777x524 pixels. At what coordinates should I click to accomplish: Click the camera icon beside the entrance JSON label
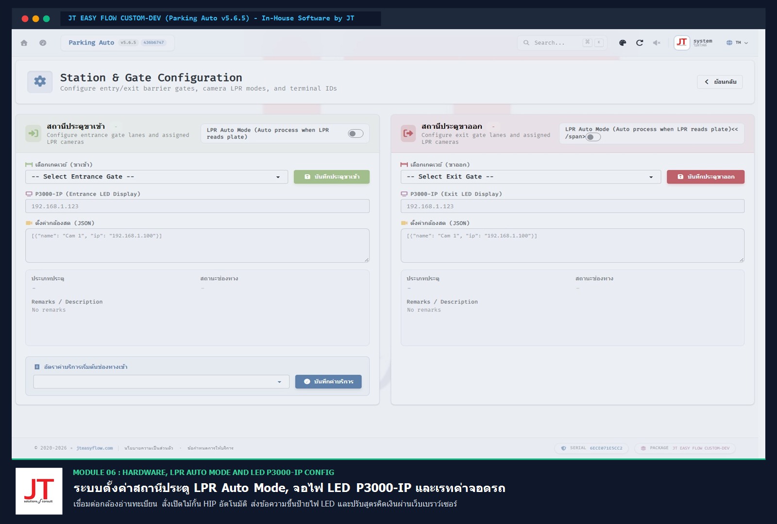point(29,223)
